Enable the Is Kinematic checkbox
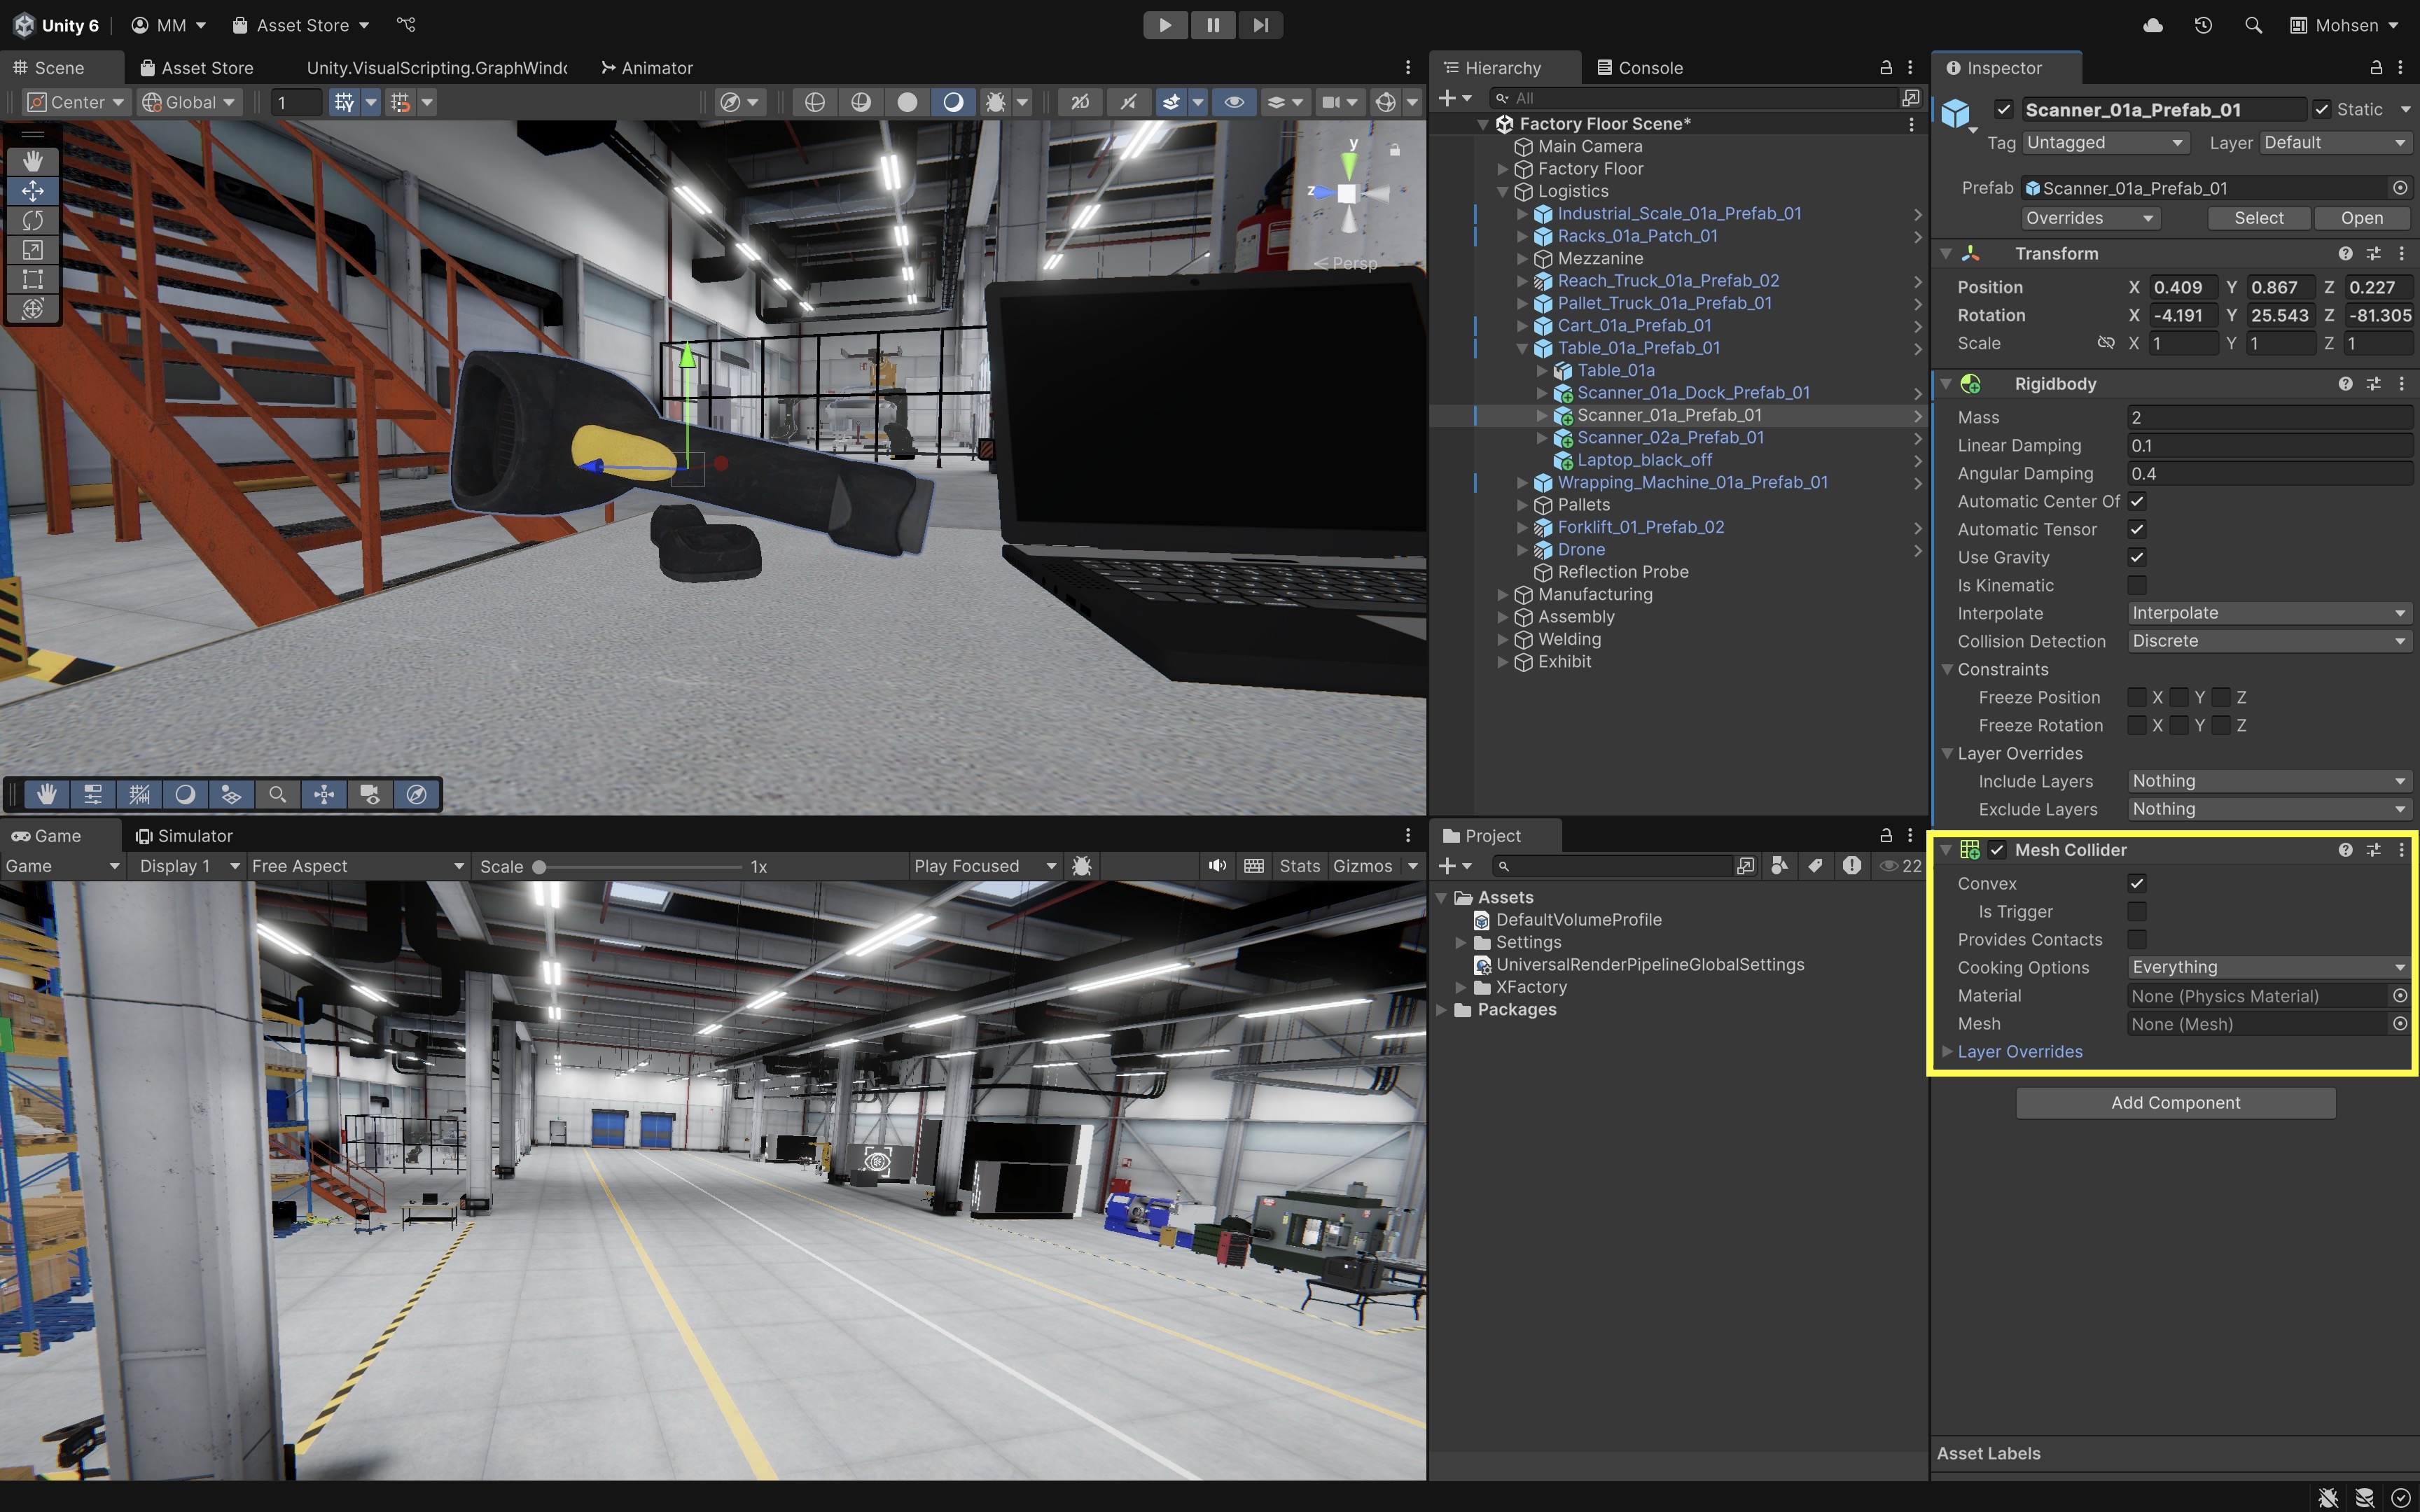Image resolution: width=2420 pixels, height=1512 pixels. [x=2137, y=585]
